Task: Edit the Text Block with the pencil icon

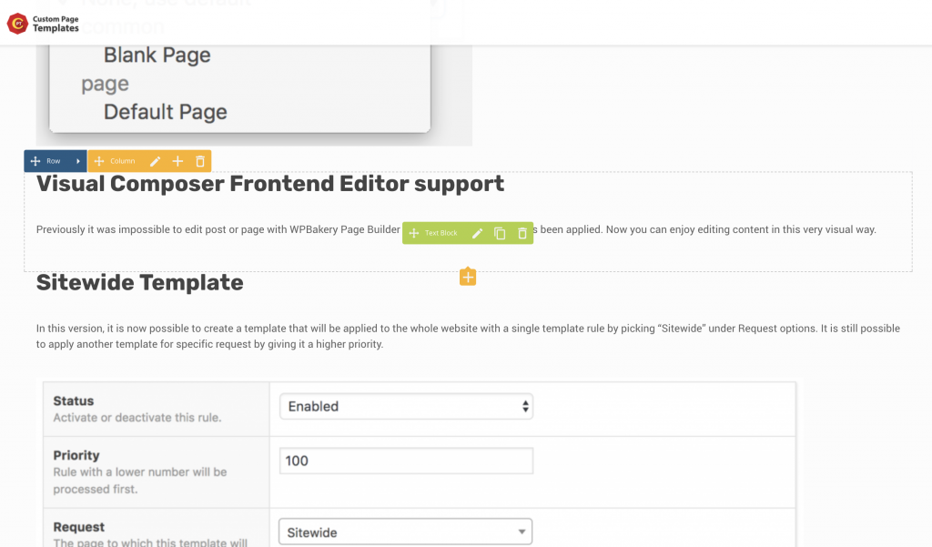Action: (x=477, y=233)
